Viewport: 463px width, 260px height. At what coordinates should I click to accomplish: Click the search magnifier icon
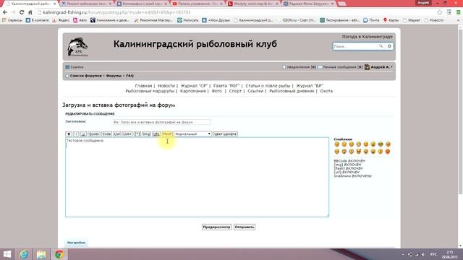pos(381,46)
